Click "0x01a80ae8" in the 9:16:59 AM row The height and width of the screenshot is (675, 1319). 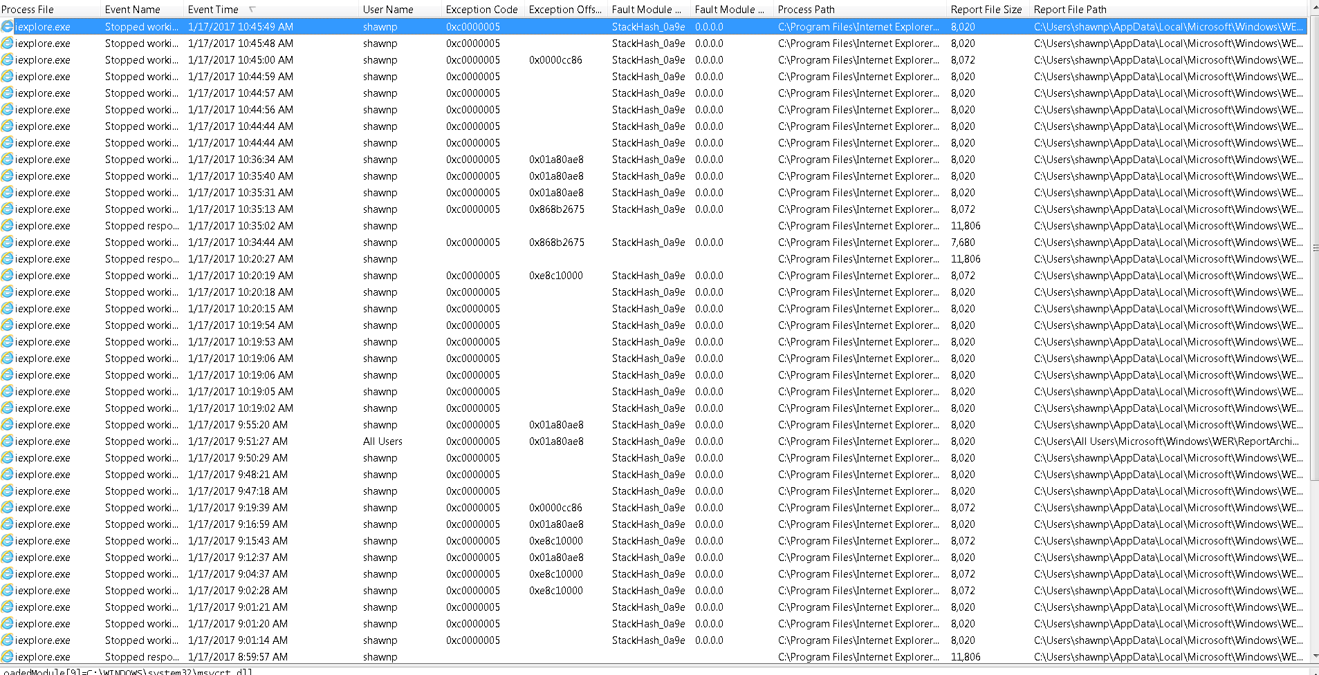click(x=556, y=524)
